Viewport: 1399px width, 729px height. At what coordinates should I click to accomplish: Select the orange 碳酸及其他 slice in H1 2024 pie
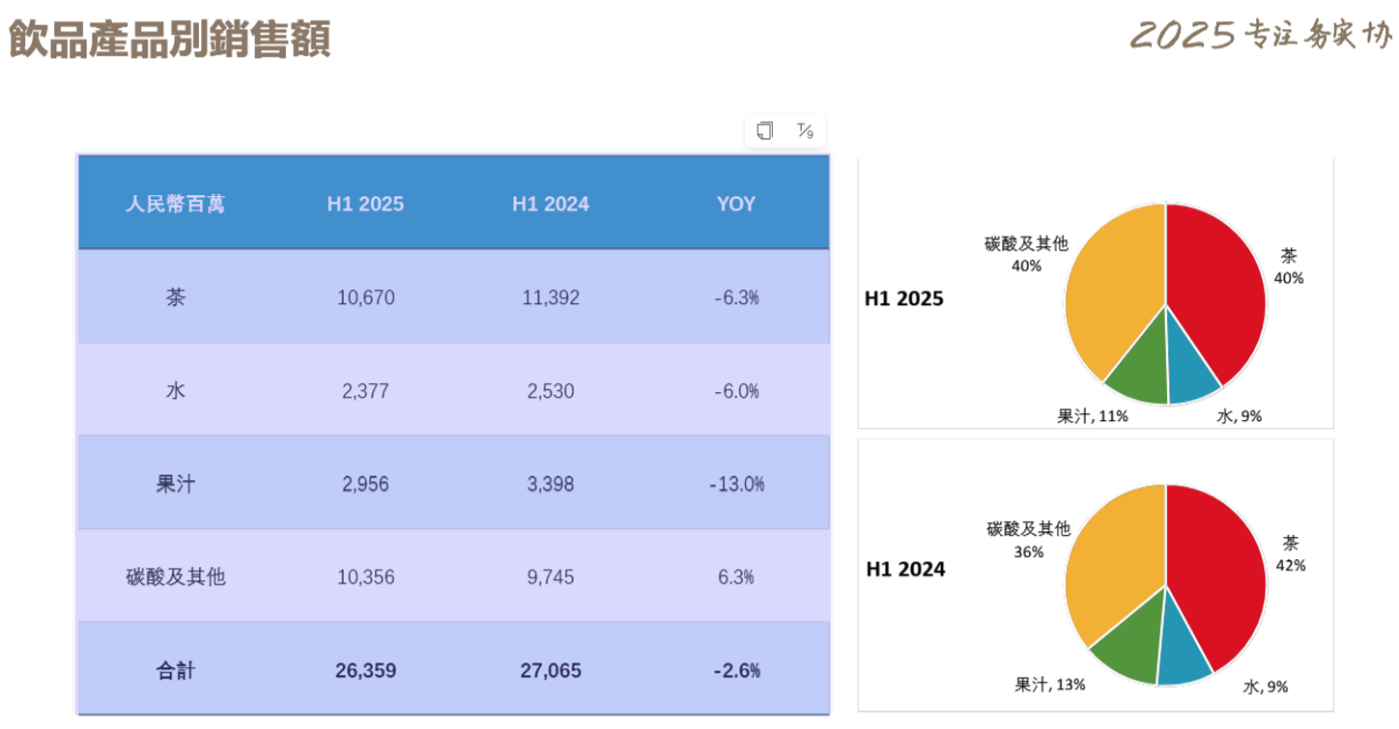point(1116,570)
